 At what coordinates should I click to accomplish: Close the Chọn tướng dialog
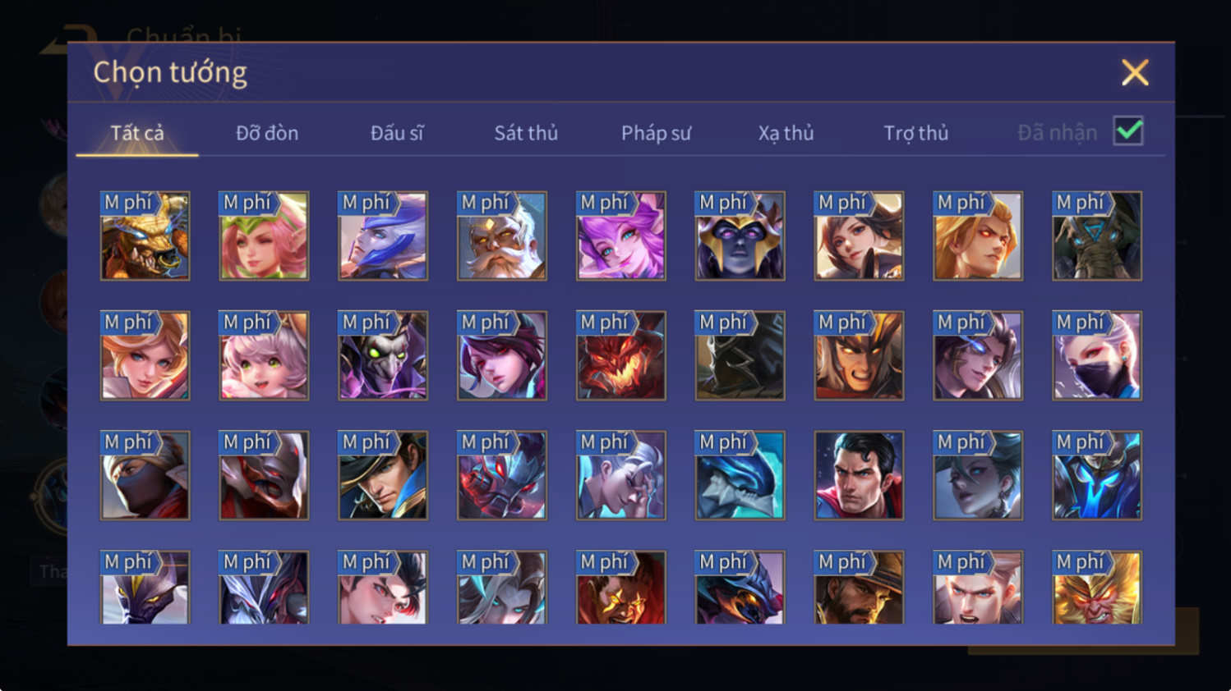[x=1135, y=73]
